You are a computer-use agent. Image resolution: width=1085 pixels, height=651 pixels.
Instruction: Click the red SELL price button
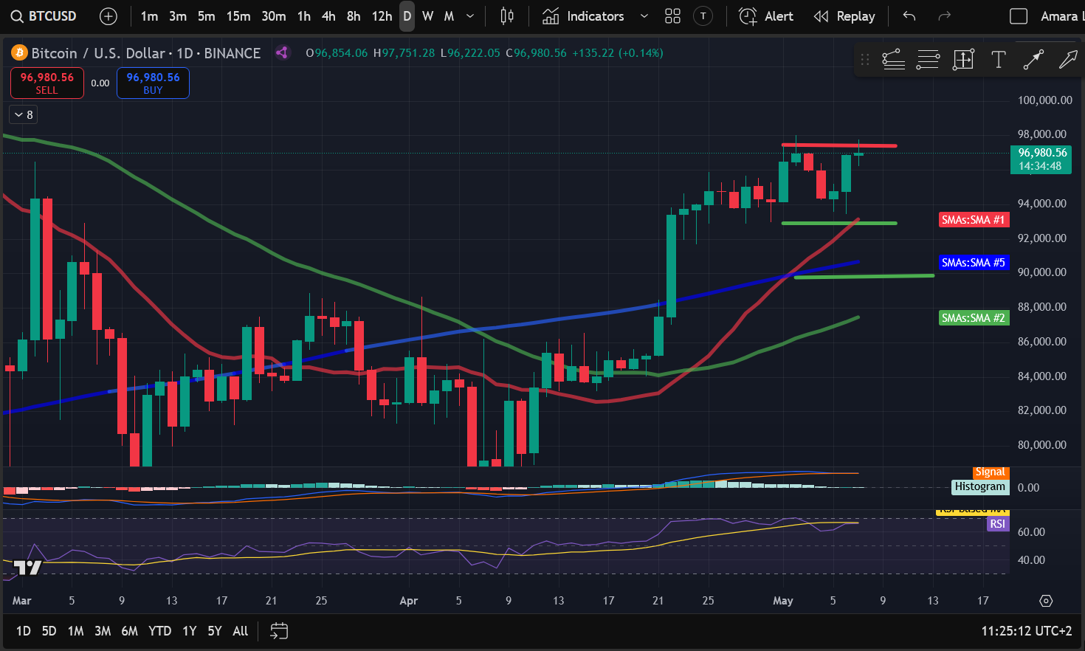click(x=46, y=83)
